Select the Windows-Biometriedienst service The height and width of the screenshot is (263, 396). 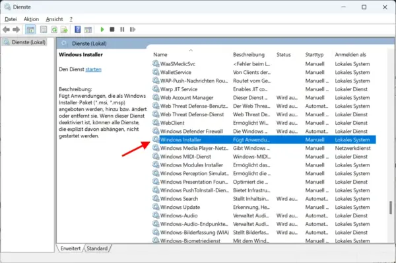(x=264, y=241)
